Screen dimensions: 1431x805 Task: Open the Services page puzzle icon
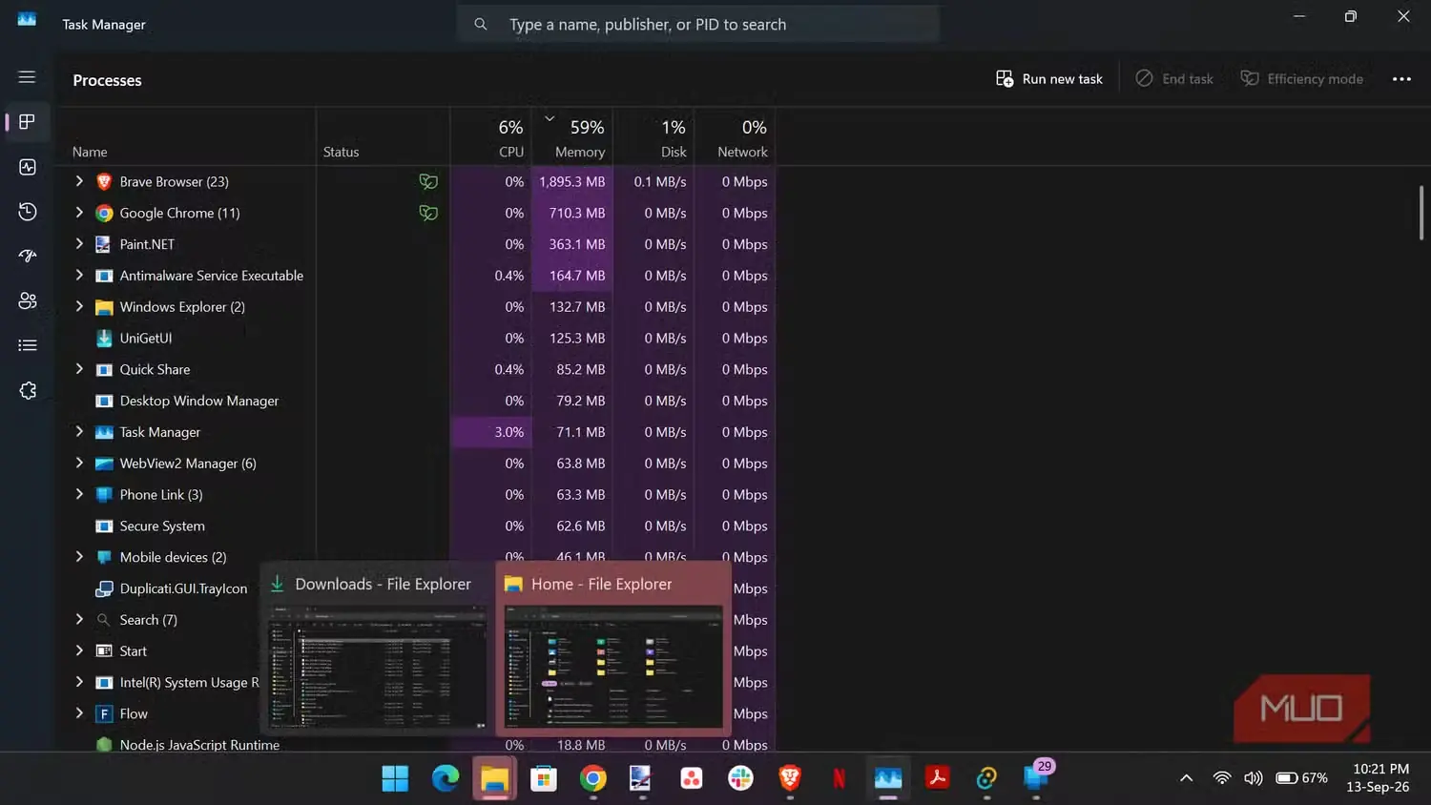(x=27, y=390)
